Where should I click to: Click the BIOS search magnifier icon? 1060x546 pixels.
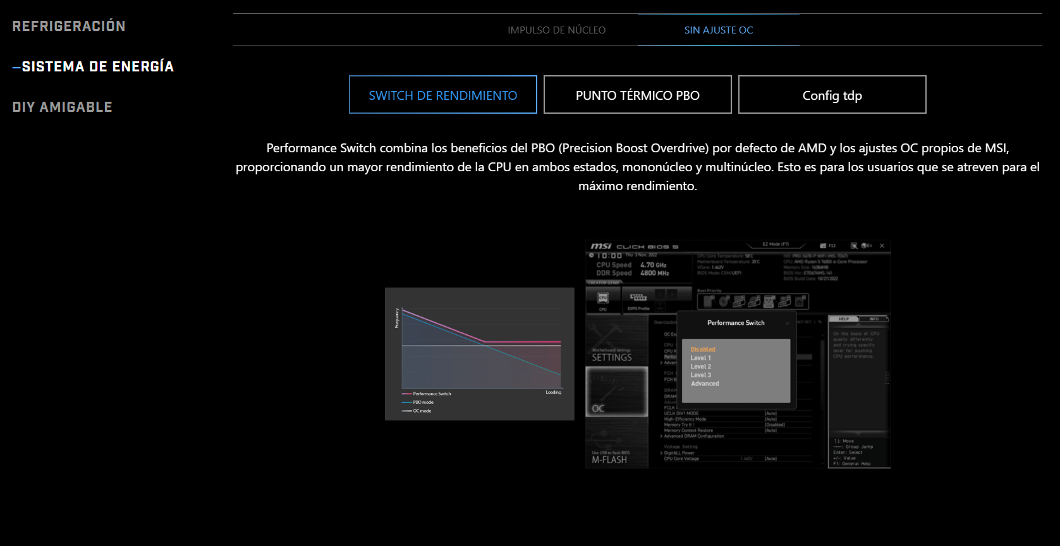(854, 245)
